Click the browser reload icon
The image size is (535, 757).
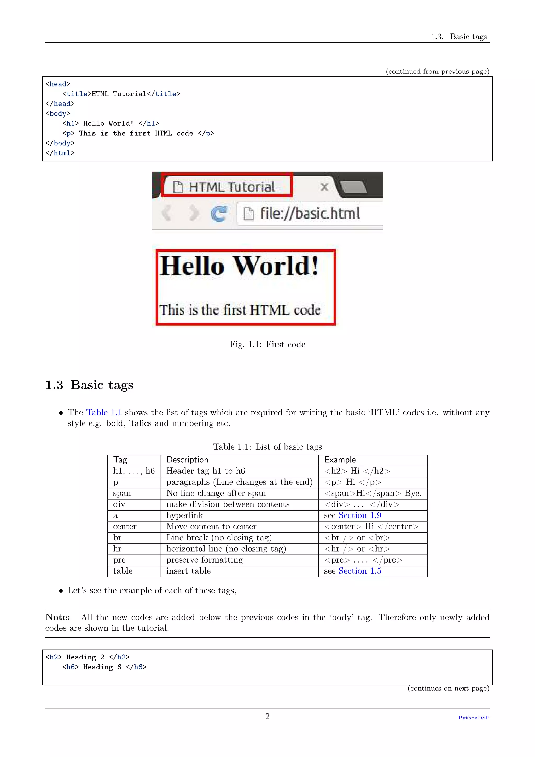click(x=219, y=213)
